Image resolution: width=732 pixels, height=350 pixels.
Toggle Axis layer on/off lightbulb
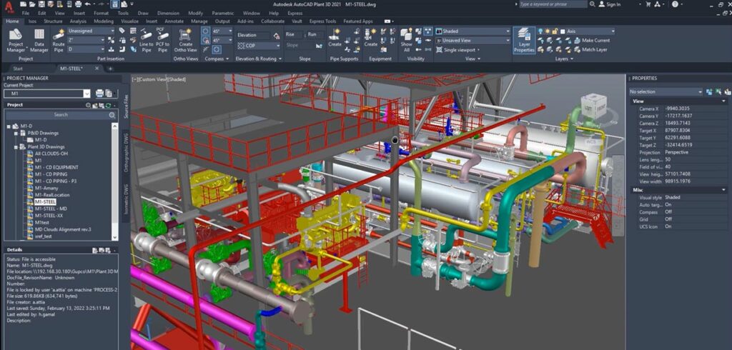tap(540, 31)
